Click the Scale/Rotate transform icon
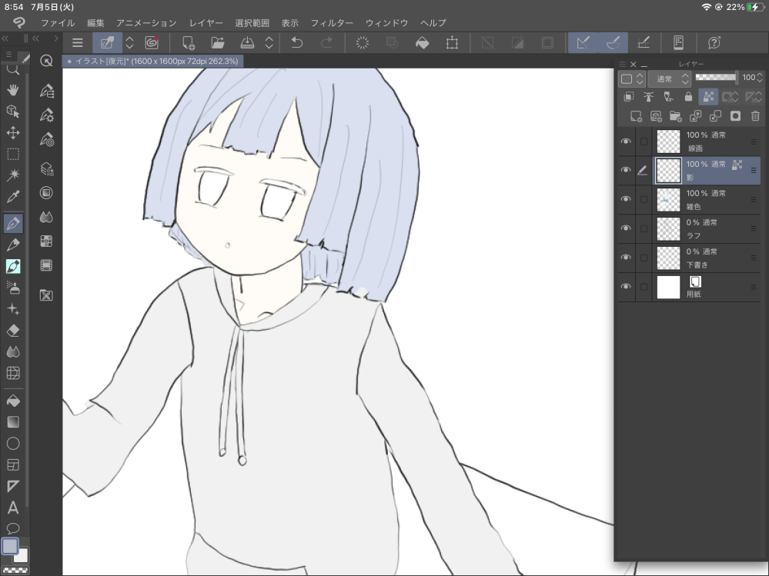This screenshot has height=576, width=769. pyautogui.click(x=452, y=42)
